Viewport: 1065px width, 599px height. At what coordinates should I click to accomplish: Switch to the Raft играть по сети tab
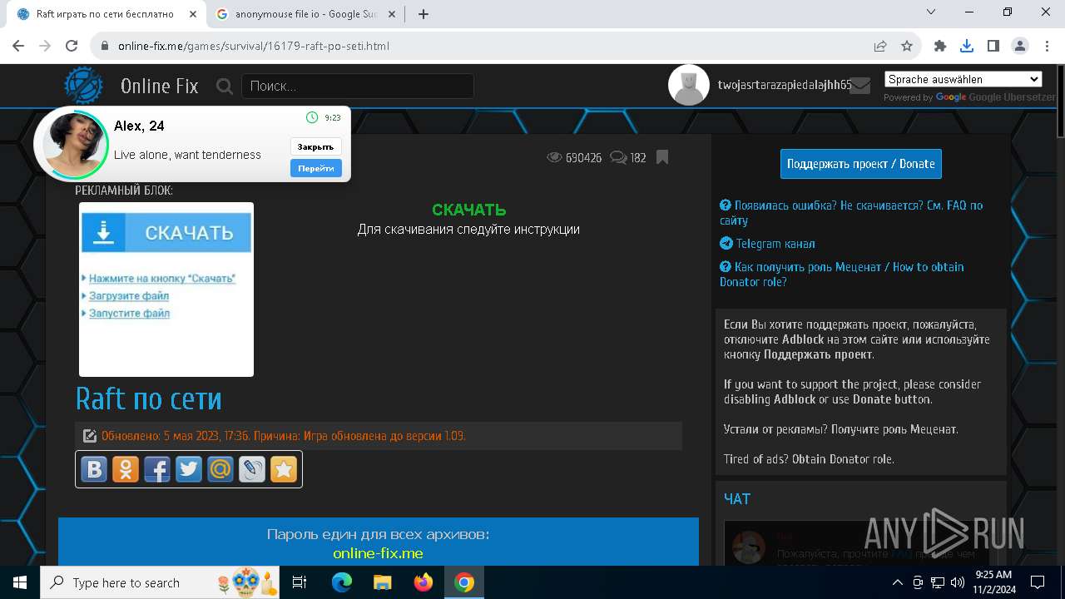(105, 14)
